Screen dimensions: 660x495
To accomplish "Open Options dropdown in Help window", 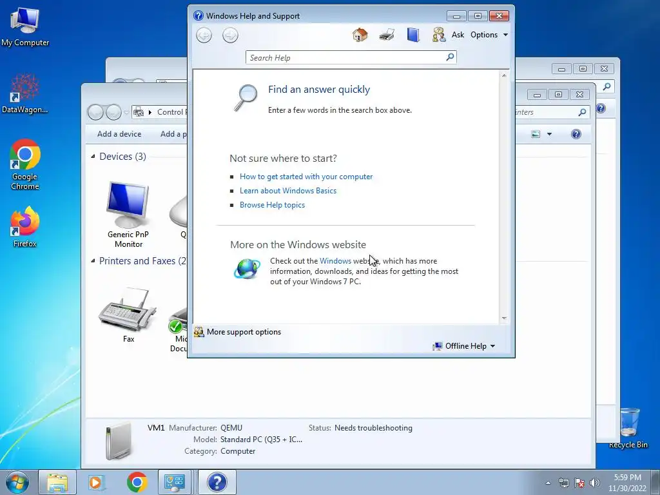I will click(x=489, y=35).
